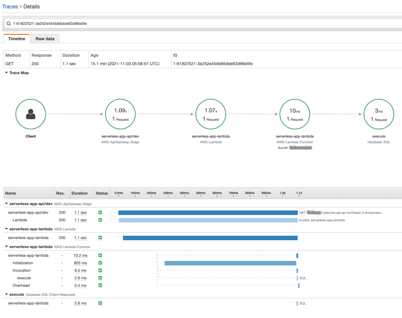The image size is (402, 318).
Task: Click the Invoke: serverless-app-lambda label
Action: coord(322,220)
